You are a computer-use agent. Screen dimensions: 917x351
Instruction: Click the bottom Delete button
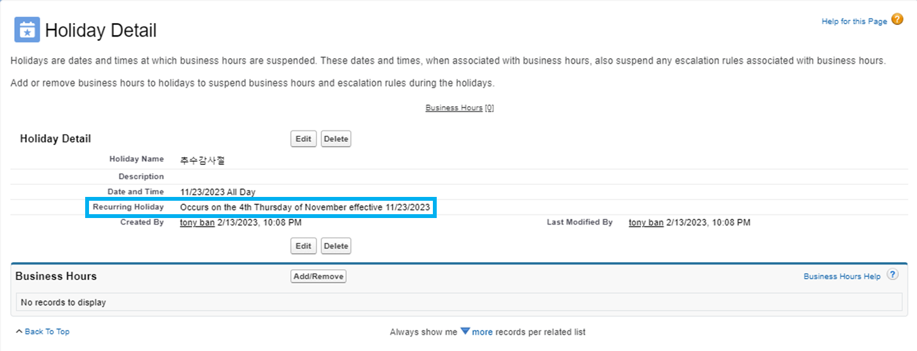pyautogui.click(x=336, y=246)
